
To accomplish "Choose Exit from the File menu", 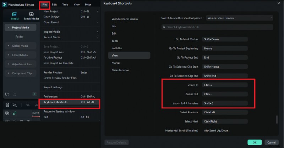I will pyautogui.click(x=70, y=117).
